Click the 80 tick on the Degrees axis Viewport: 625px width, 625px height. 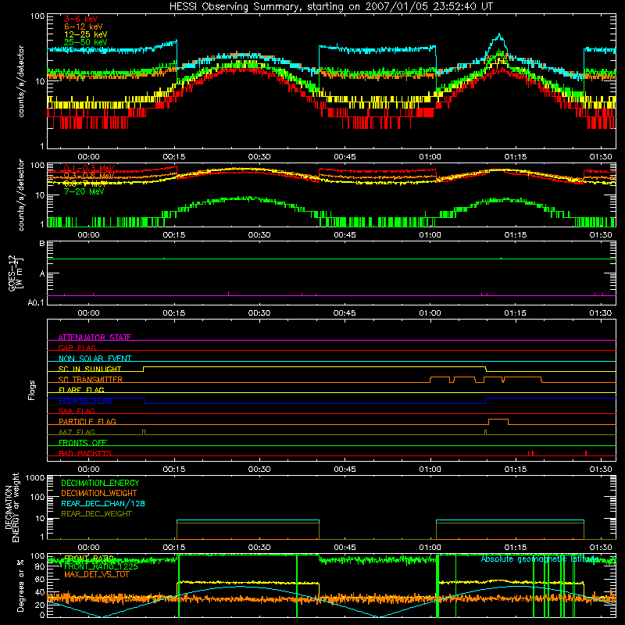tap(40, 566)
